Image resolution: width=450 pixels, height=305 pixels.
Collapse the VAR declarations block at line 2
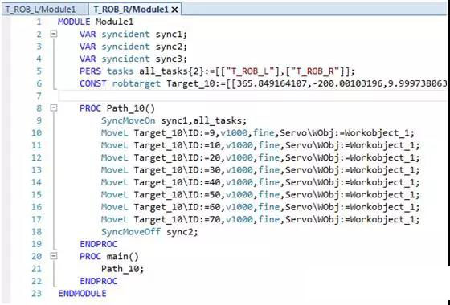pyautogui.click(x=54, y=34)
